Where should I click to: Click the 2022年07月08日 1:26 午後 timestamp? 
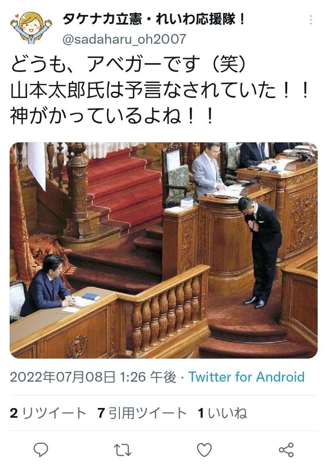(93, 377)
